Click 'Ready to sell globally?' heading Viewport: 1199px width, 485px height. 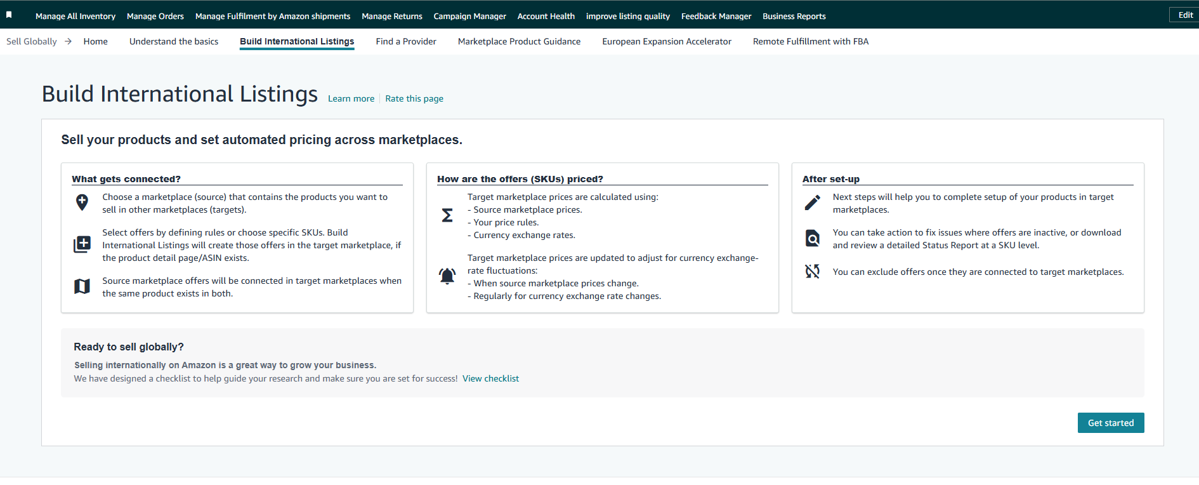[129, 347]
